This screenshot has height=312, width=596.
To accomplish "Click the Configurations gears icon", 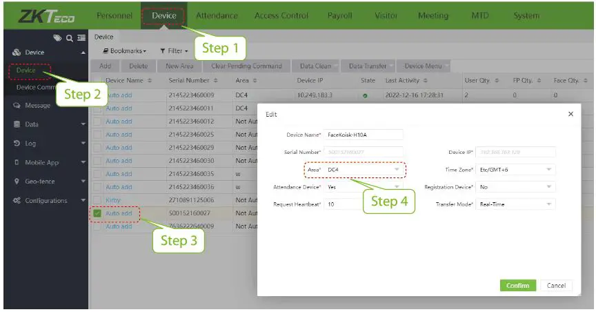I will 17,200.
